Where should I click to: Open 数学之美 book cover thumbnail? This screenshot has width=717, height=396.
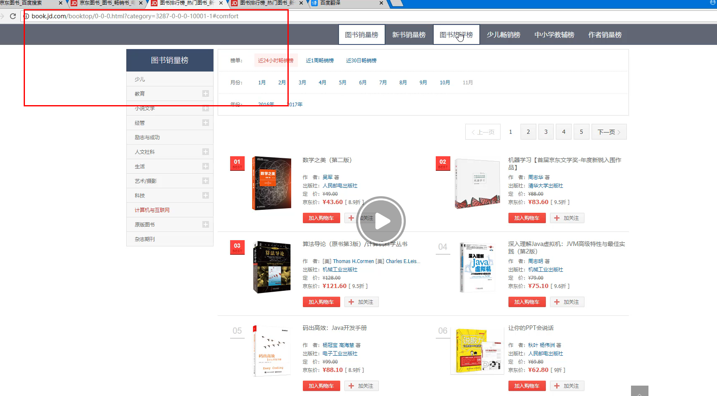point(272,183)
